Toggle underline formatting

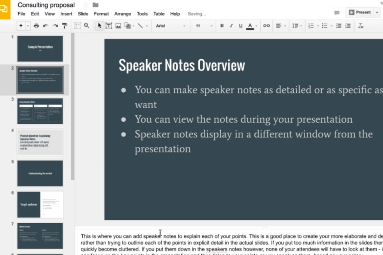(240, 26)
